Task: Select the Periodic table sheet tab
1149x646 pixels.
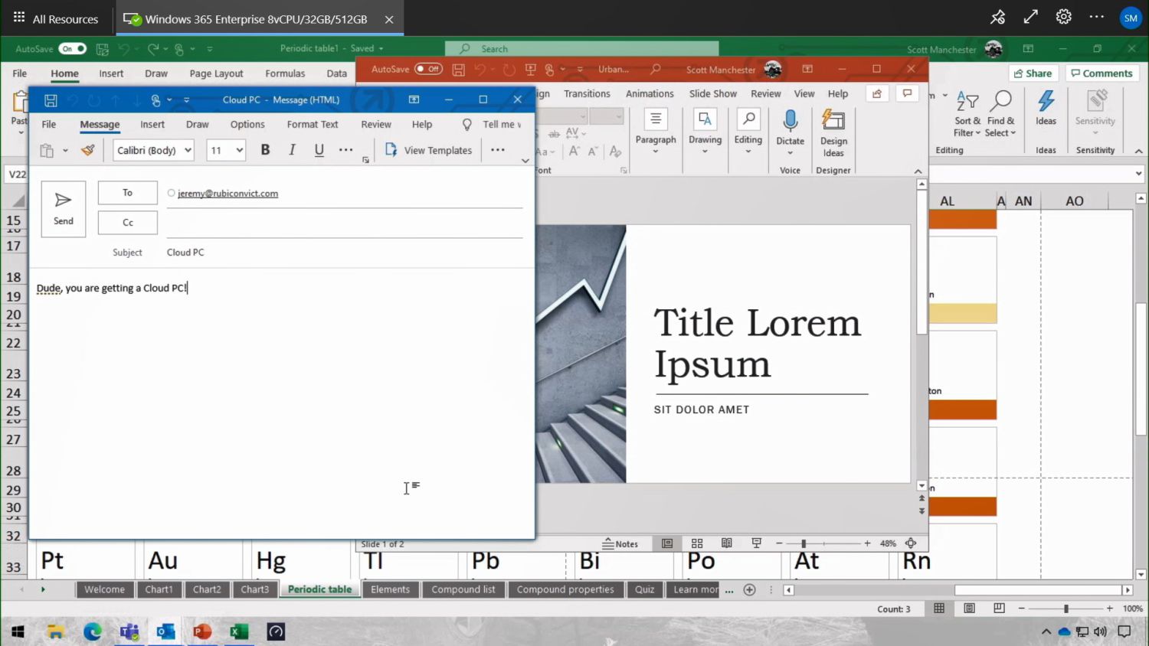Action: point(319,589)
